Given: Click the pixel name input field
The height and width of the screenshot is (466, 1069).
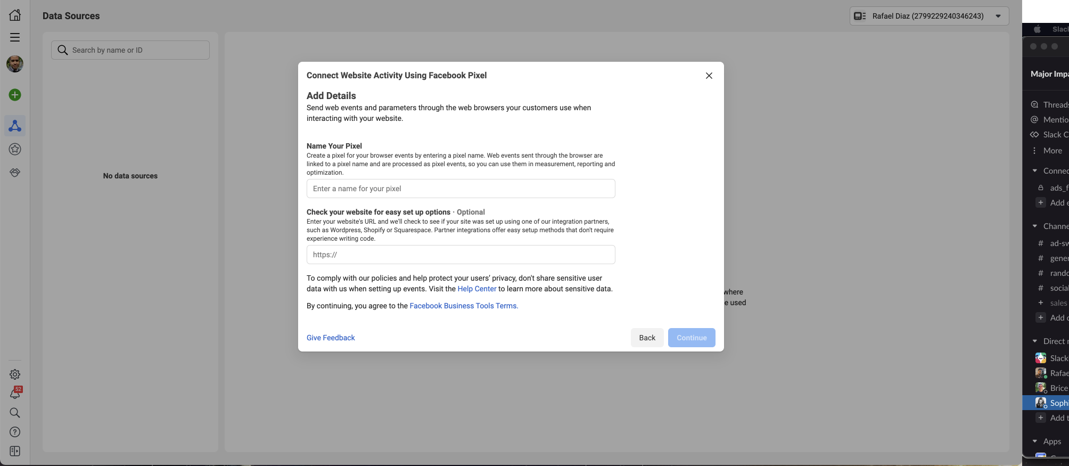Looking at the screenshot, I should pyautogui.click(x=461, y=189).
